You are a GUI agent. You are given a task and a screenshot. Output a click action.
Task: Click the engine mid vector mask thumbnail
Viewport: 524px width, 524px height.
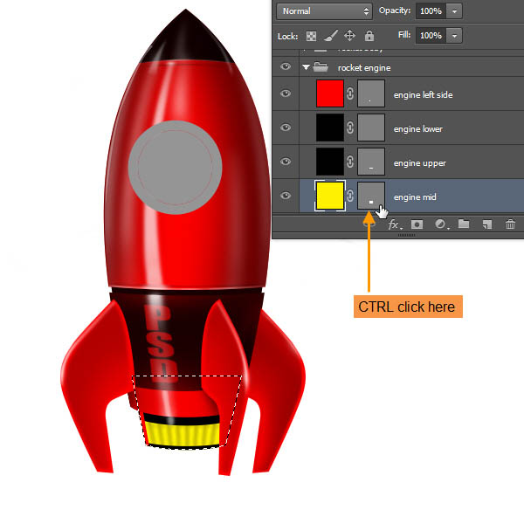371,196
